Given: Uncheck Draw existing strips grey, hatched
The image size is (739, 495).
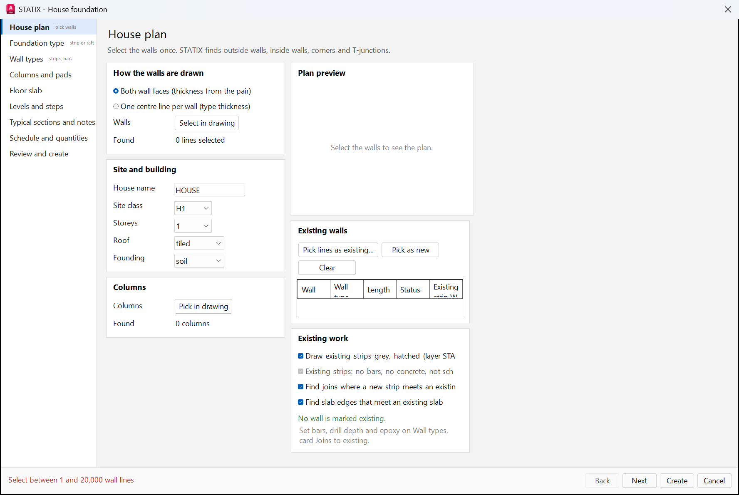Looking at the screenshot, I should (x=300, y=356).
